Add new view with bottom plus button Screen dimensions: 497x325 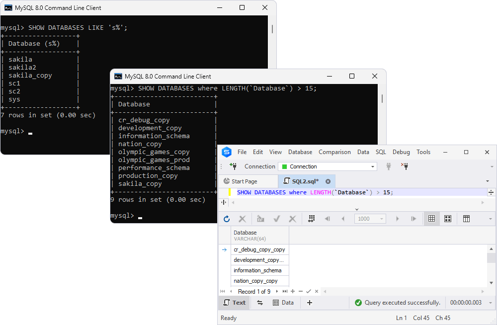coord(310,303)
